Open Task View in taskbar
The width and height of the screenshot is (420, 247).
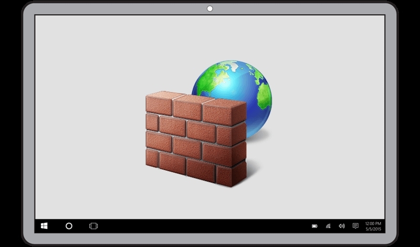[93, 226]
